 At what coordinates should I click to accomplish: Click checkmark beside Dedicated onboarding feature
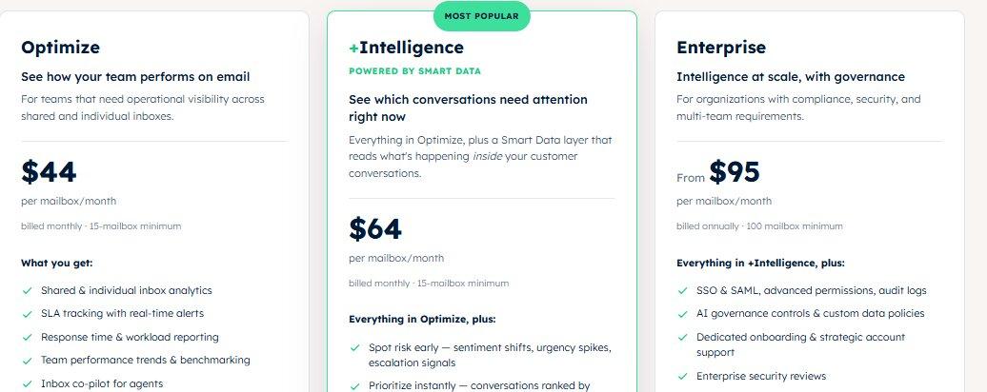pyautogui.click(x=682, y=338)
